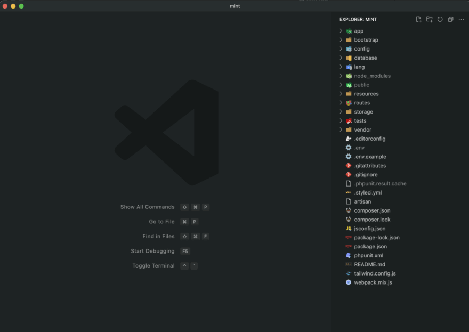Click the node_modules folder name

pos(372,76)
